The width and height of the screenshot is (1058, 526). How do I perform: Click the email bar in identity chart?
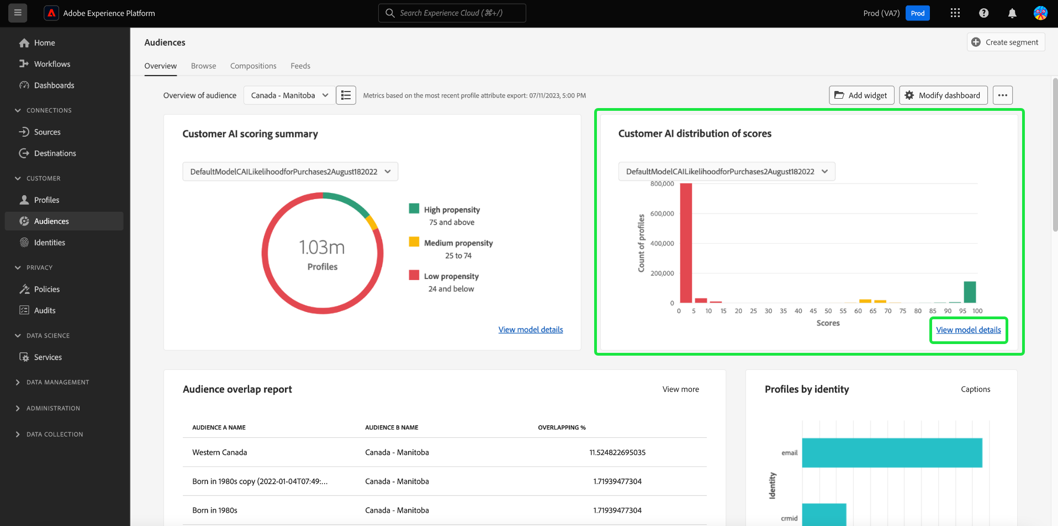coord(892,453)
